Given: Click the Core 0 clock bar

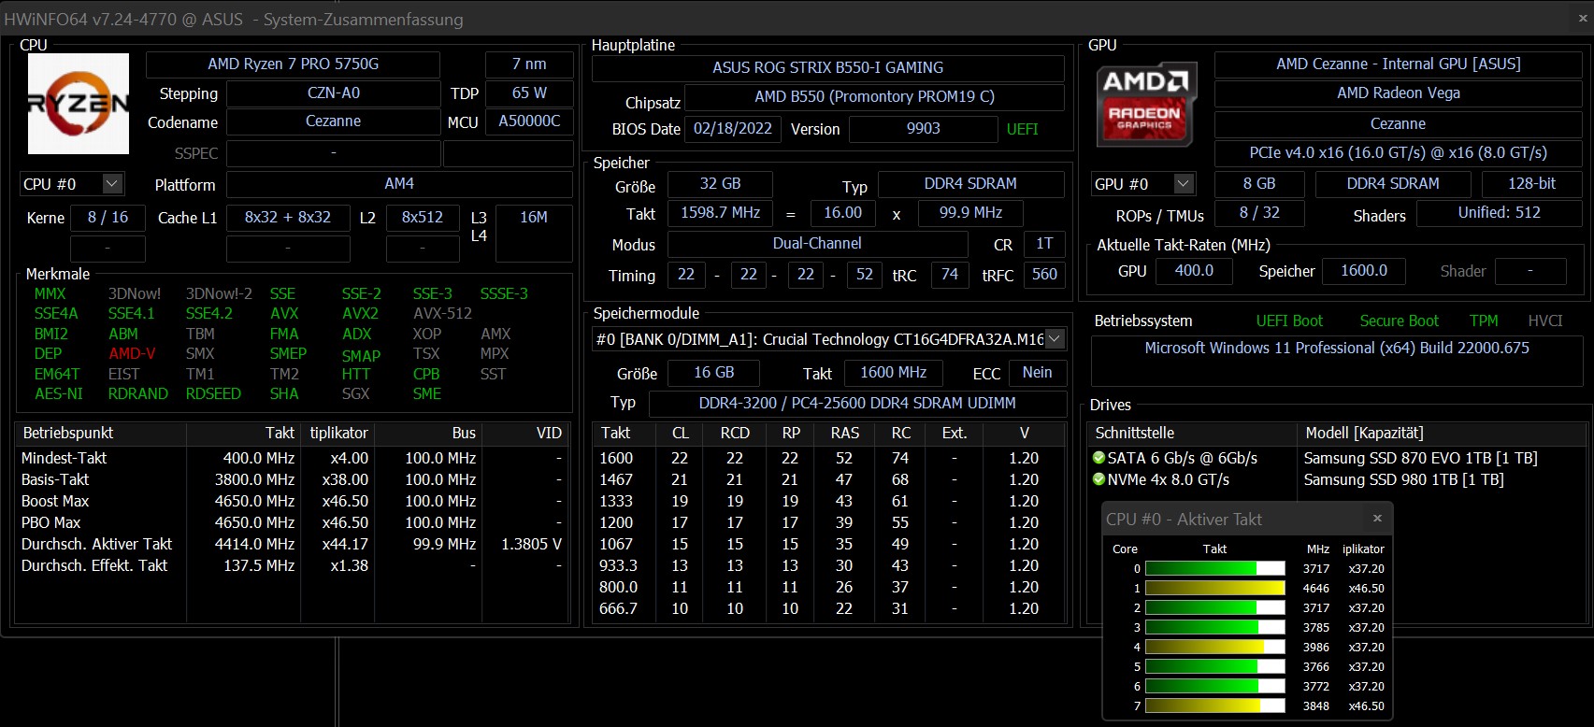Looking at the screenshot, I should point(1214,568).
